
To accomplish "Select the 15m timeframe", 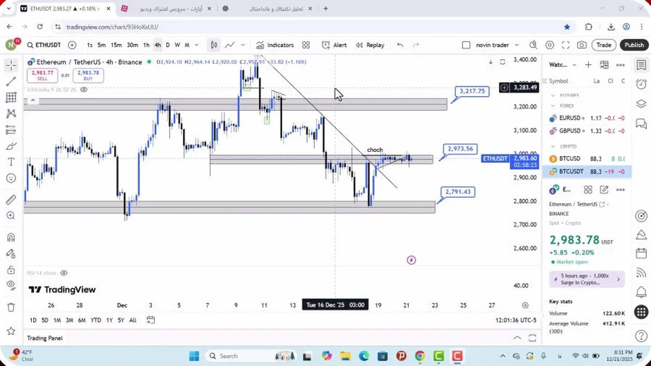I will click(116, 45).
